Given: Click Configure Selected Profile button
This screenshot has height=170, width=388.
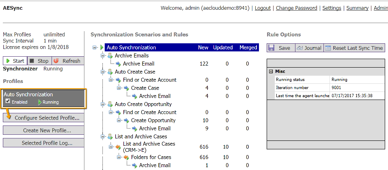Looking at the screenshot, I should 43,118.
